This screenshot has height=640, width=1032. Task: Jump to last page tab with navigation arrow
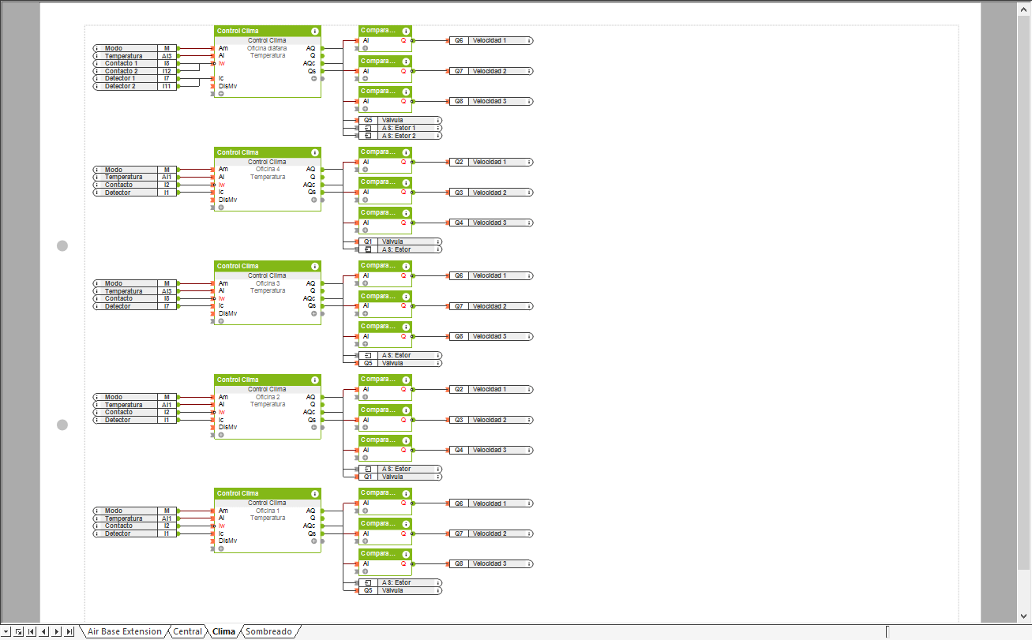click(69, 631)
